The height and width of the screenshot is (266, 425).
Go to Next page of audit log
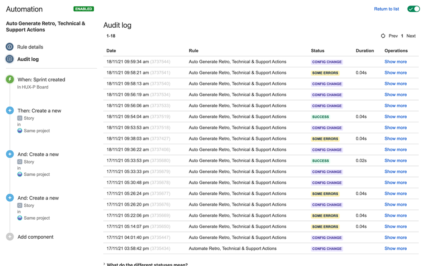(411, 36)
